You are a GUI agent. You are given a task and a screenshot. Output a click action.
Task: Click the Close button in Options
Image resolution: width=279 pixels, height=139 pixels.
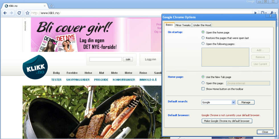pyautogui.click(x=265, y=132)
